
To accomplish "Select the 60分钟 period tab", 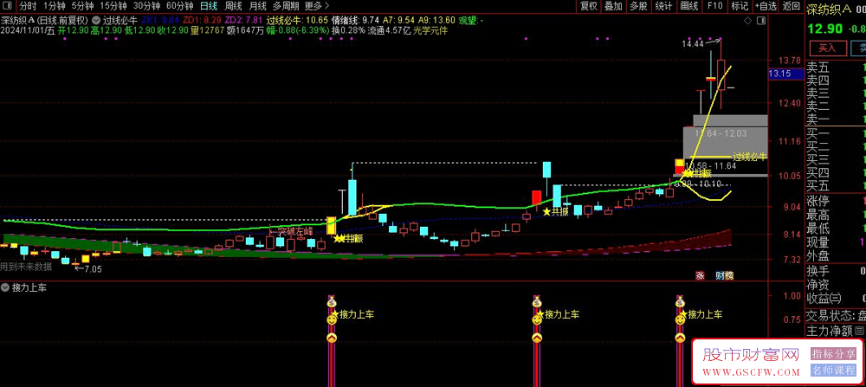I will coord(180,6).
